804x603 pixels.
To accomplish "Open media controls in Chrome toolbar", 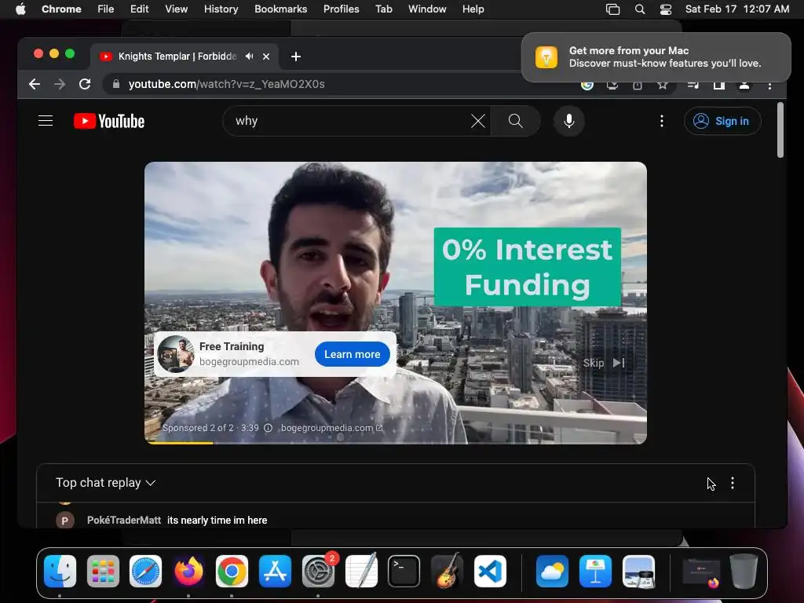I will tap(693, 85).
